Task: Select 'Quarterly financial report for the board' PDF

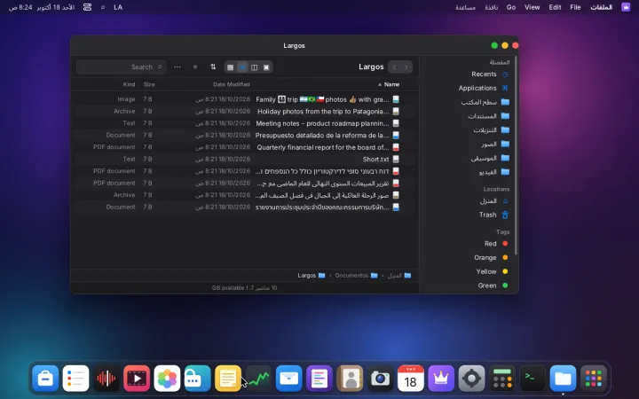Action: click(x=245, y=147)
